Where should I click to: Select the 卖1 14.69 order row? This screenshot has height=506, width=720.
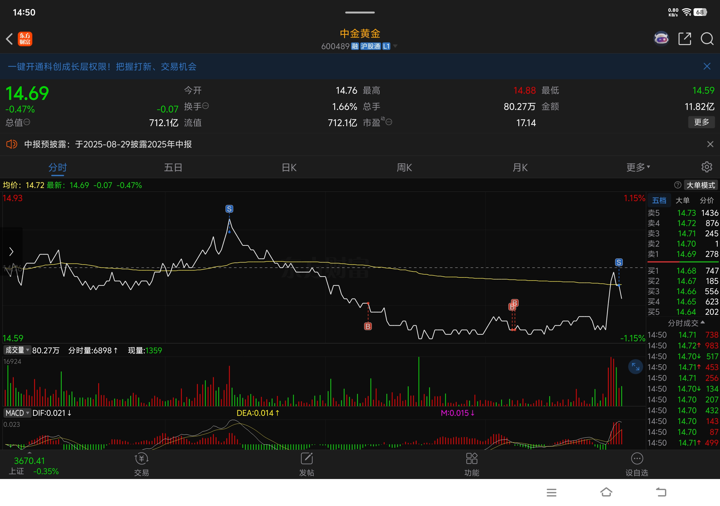[x=683, y=254]
